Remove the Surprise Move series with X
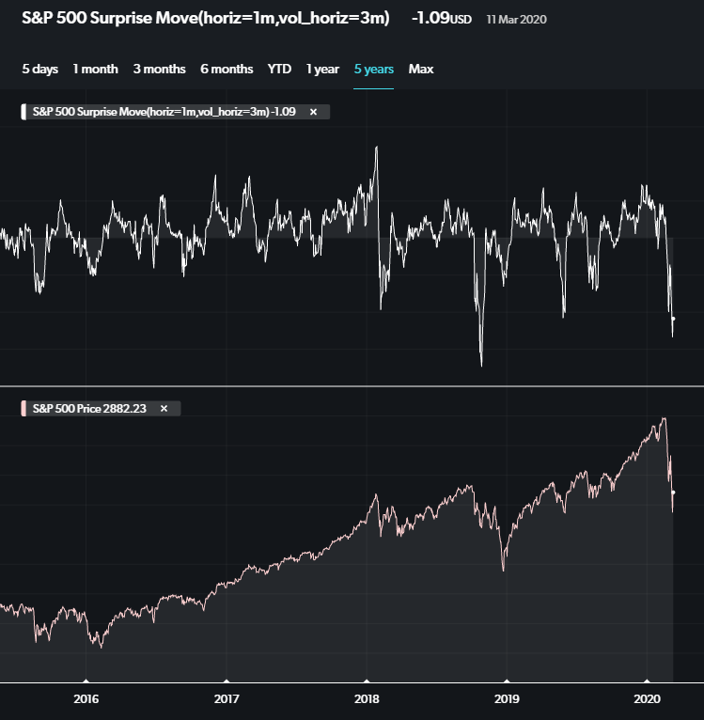 (313, 112)
